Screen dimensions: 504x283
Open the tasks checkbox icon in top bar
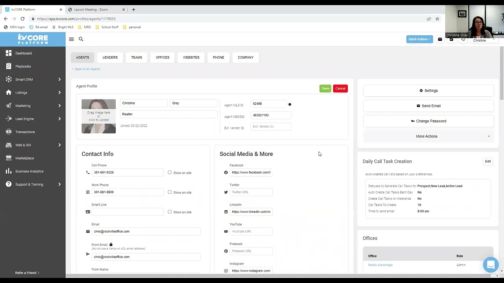click(451, 39)
